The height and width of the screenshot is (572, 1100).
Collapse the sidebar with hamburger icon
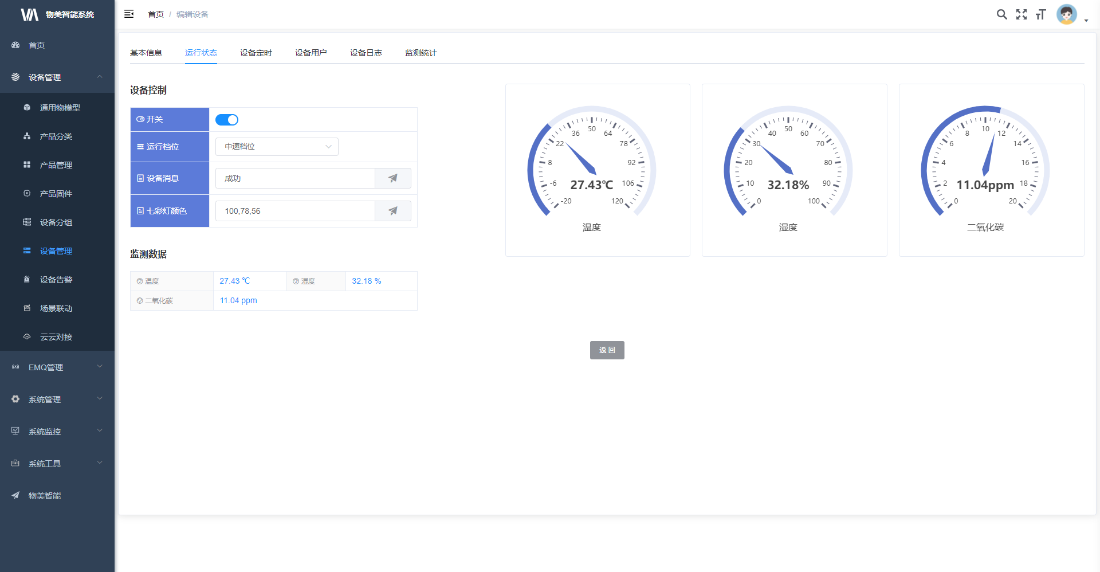[129, 14]
